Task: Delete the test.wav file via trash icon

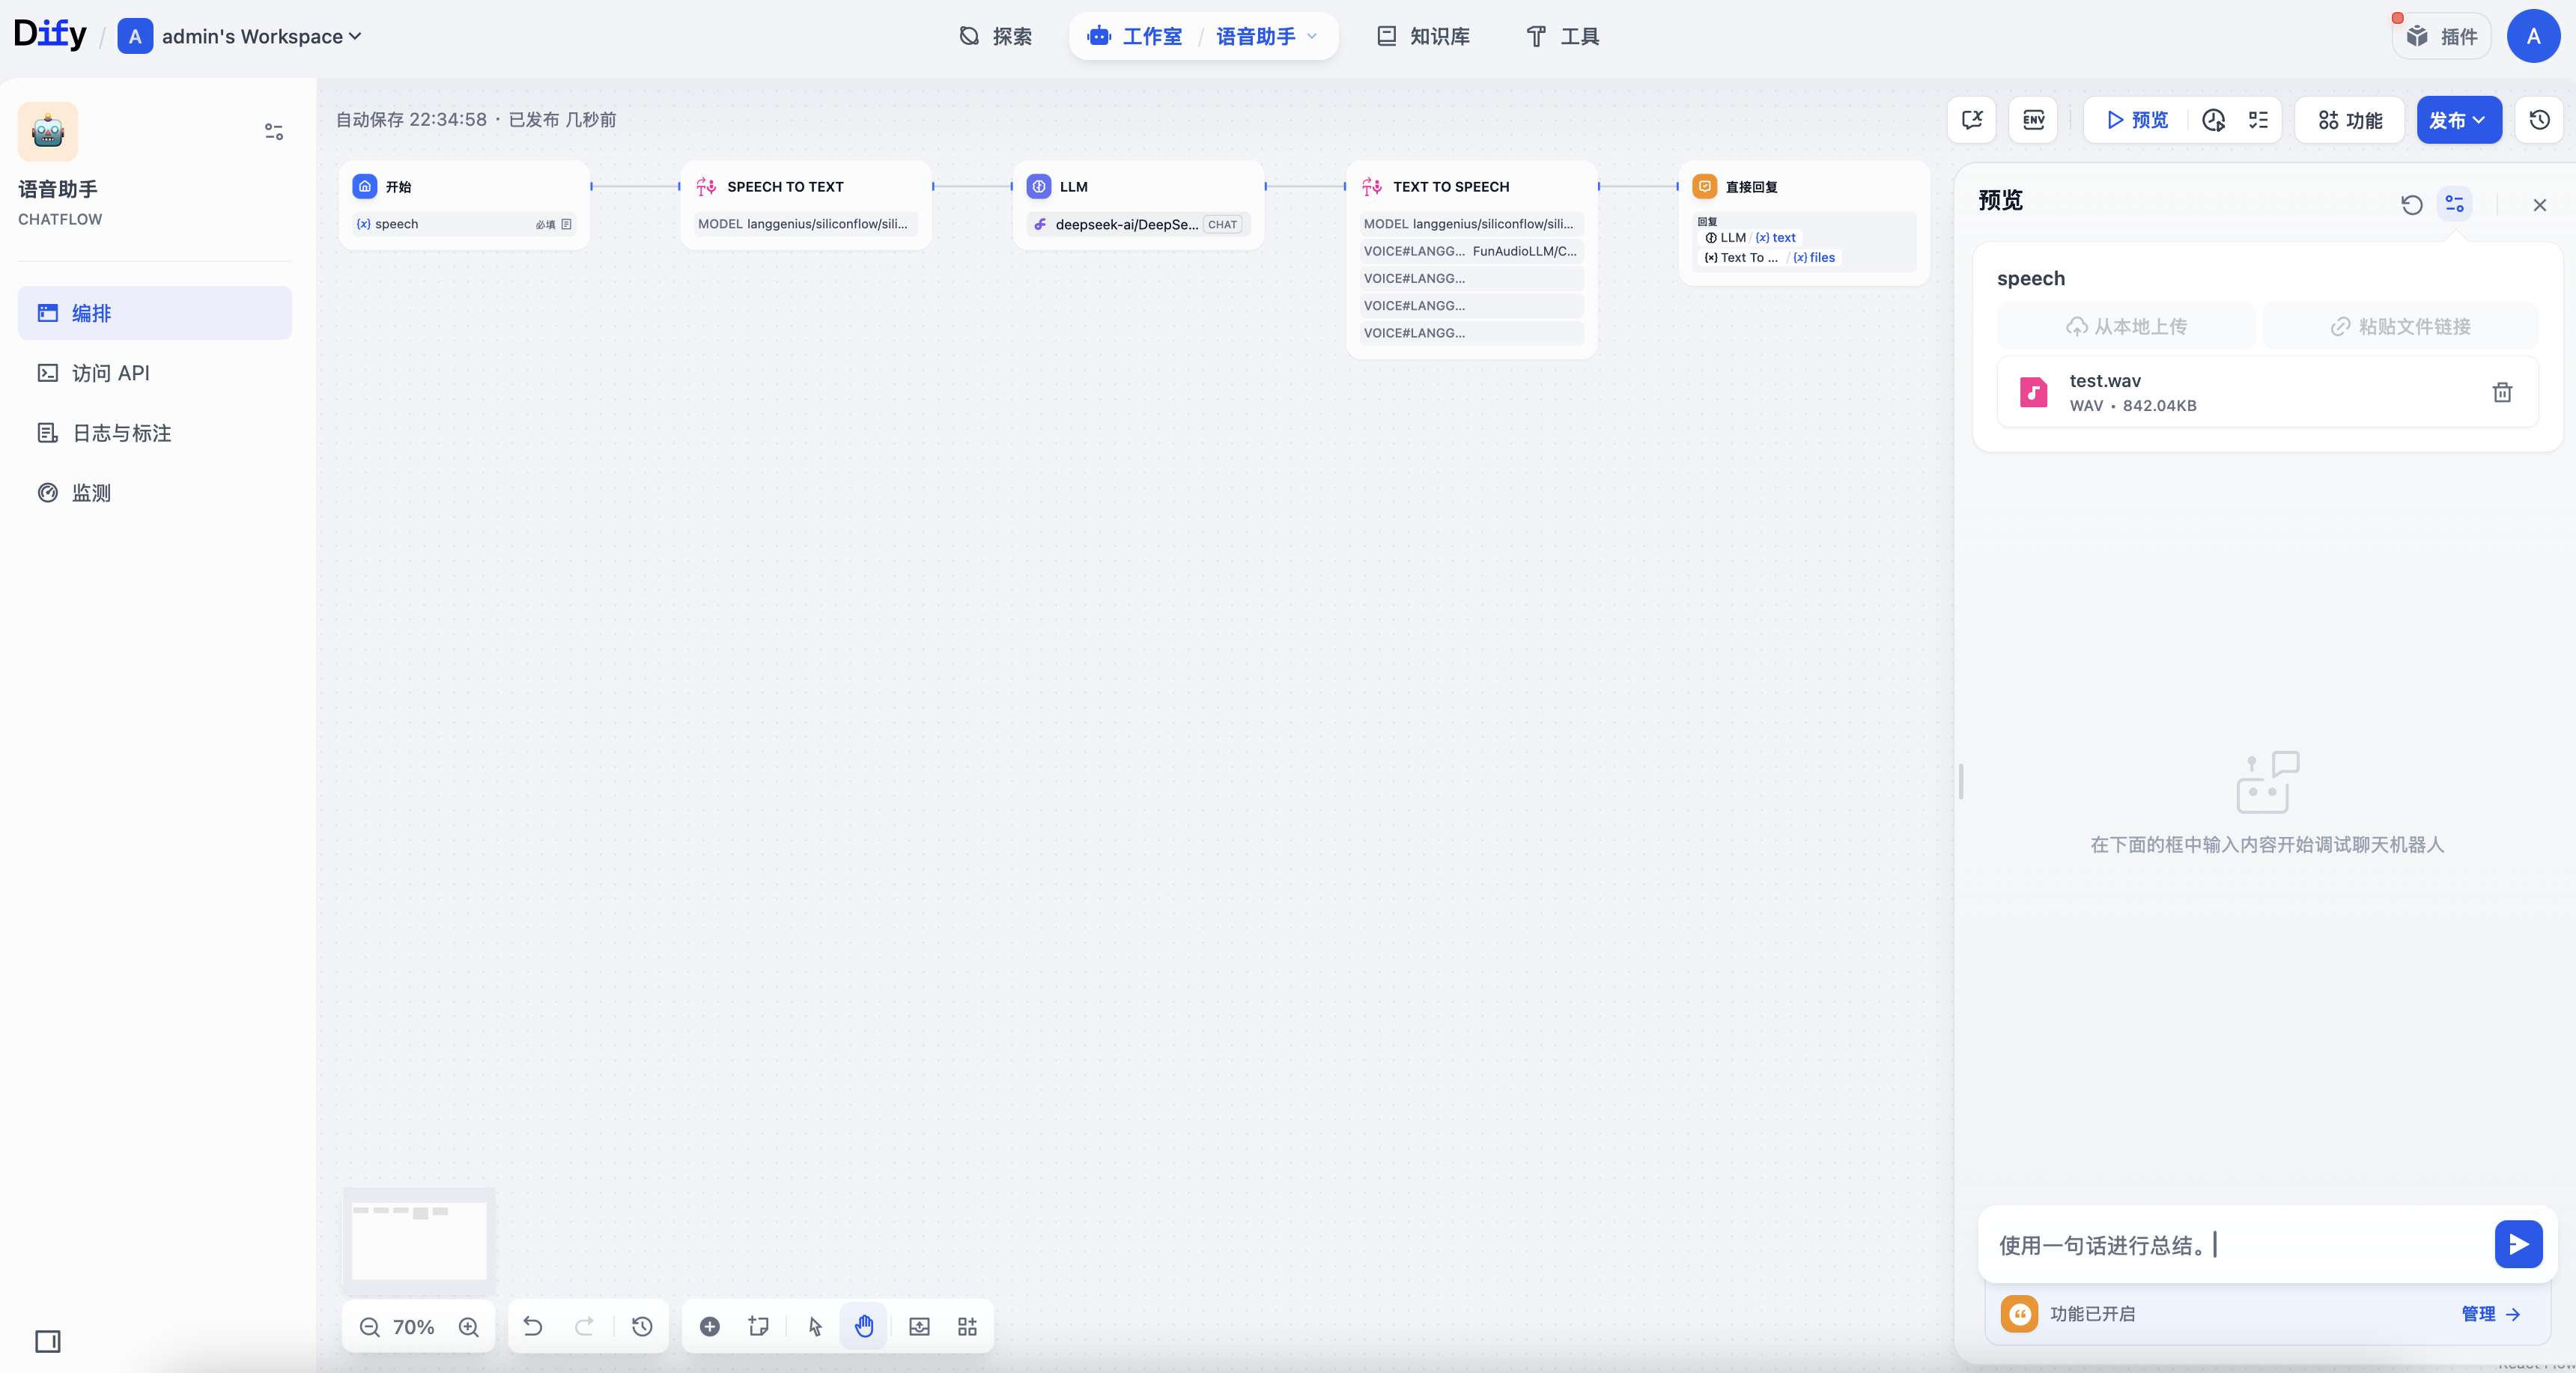Action: (x=2502, y=392)
